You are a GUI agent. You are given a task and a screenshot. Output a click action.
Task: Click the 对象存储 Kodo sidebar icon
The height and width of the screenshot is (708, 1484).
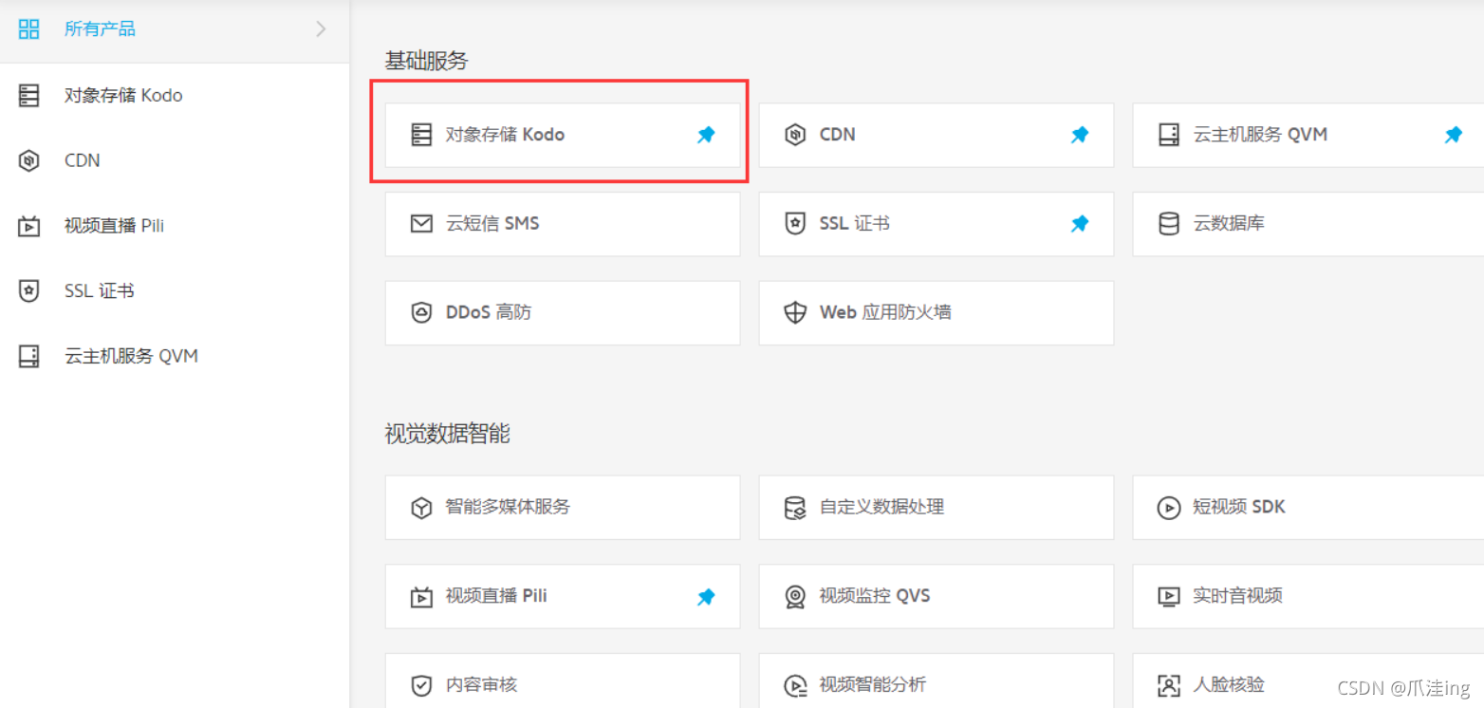29,95
